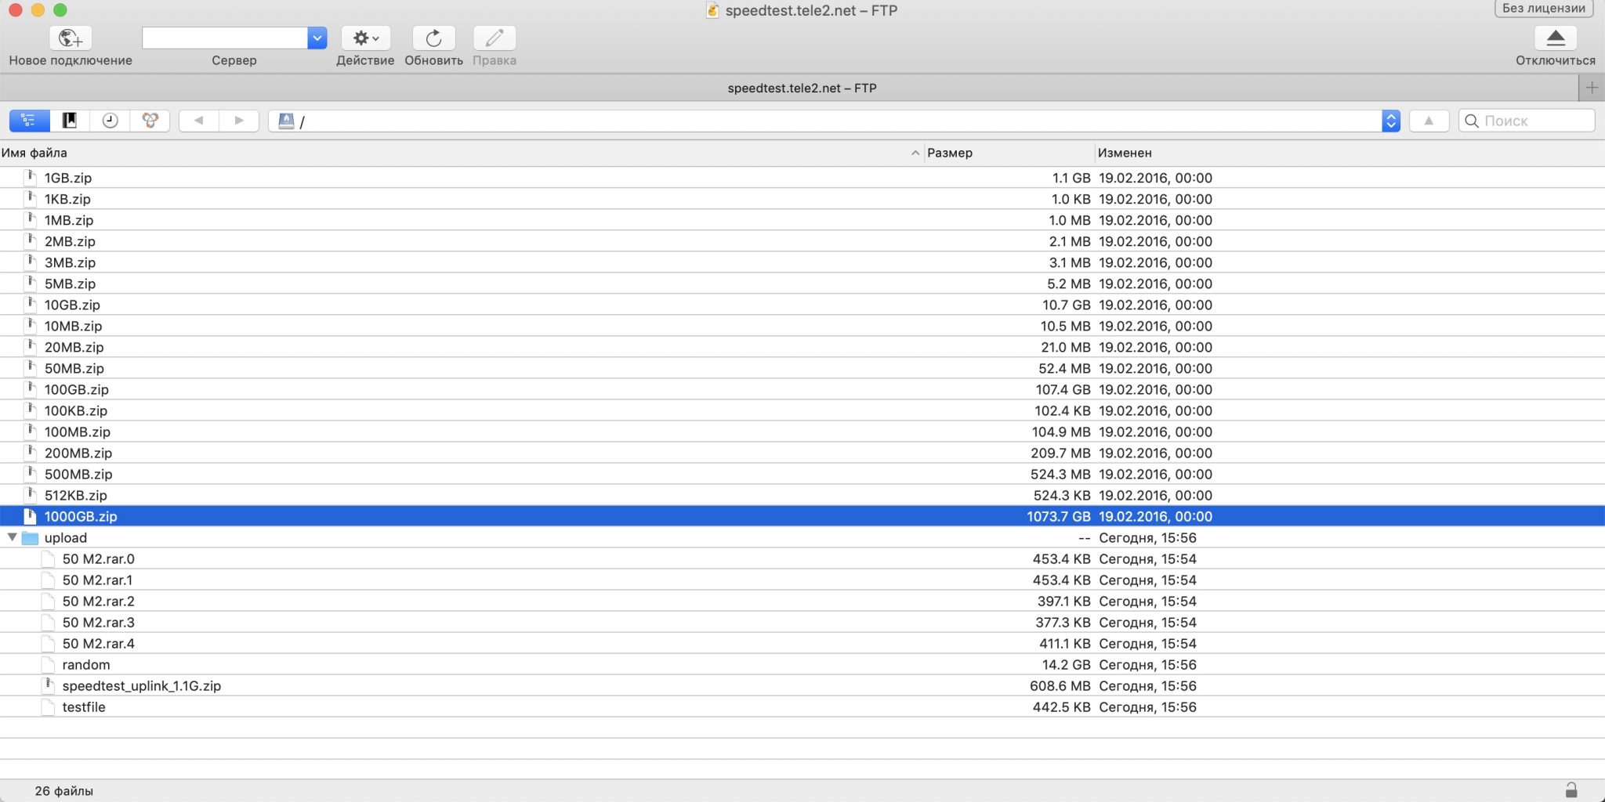Click the 14.2 GB size value
Image resolution: width=1605 pixels, height=802 pixels.
[x=1066, y=664]
